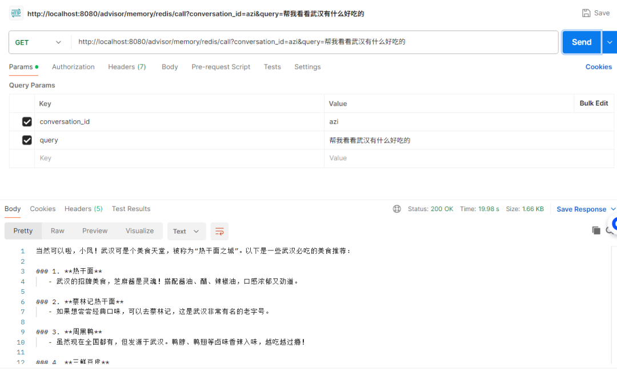Click the HTTP request type icon
Viewport: 617px width, 380px height.
(16, 13)
